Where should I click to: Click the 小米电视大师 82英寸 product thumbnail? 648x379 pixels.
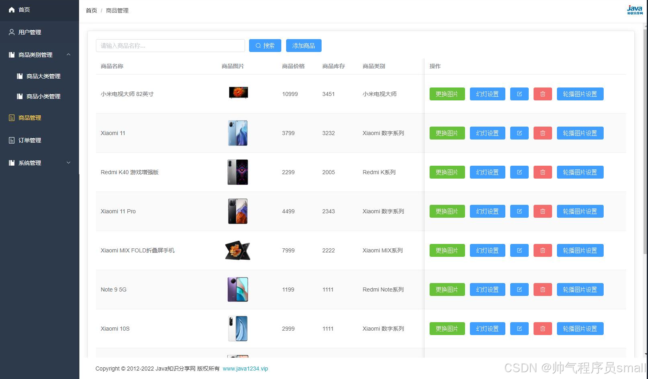point(239,93)
